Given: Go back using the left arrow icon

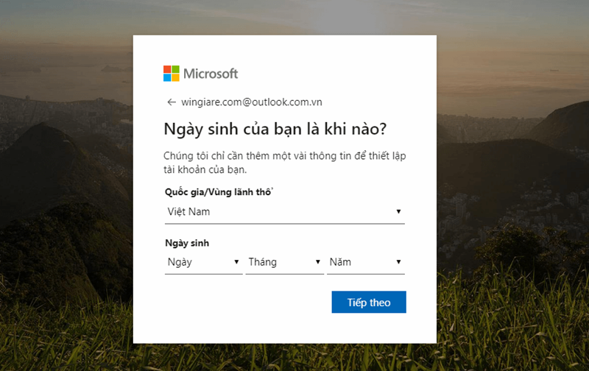Looking at the screenshot, I should coord(172,102).
